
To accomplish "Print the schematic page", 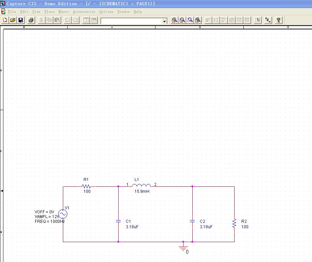I will [x=31, y=20].
